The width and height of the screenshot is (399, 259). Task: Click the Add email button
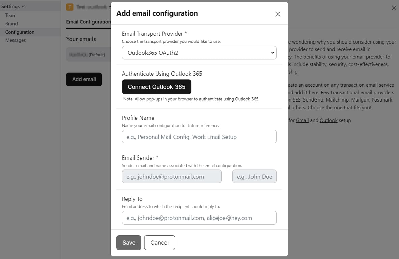tap(84, 79)
